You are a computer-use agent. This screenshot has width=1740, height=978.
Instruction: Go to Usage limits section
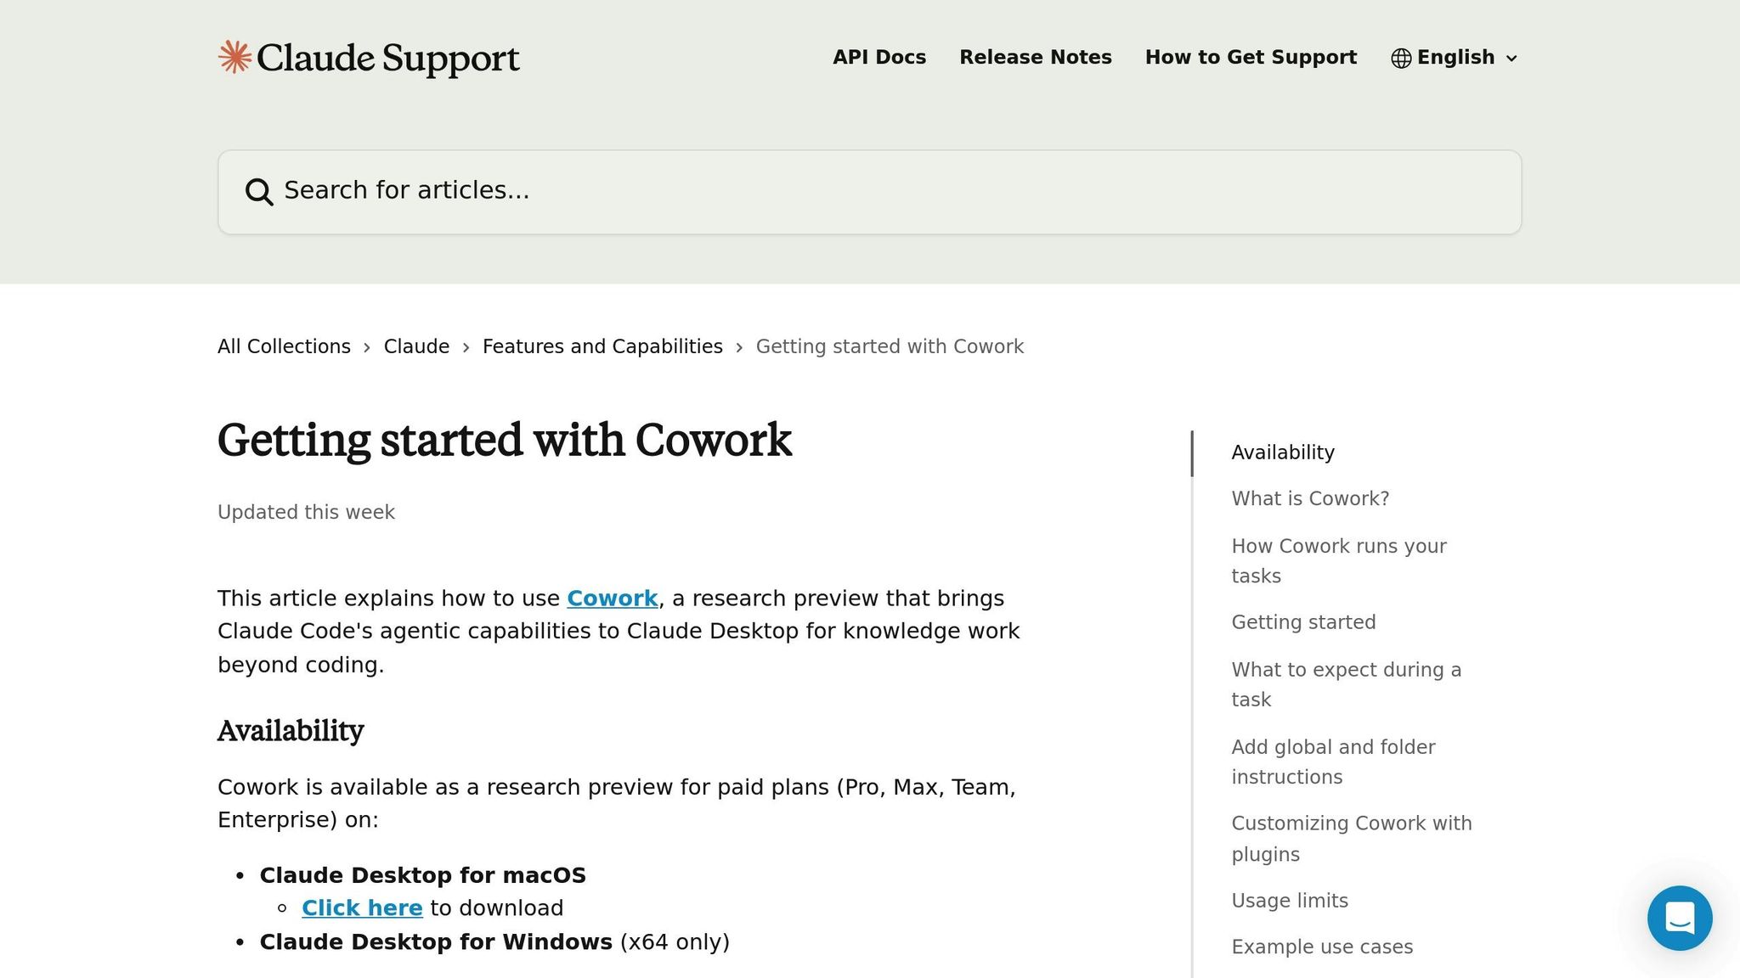tap(1290, 900)
